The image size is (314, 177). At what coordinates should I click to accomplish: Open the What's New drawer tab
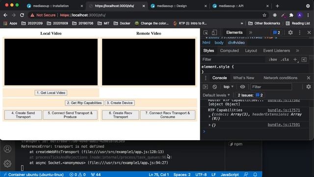pyautogui.click(x=243, y=78)
